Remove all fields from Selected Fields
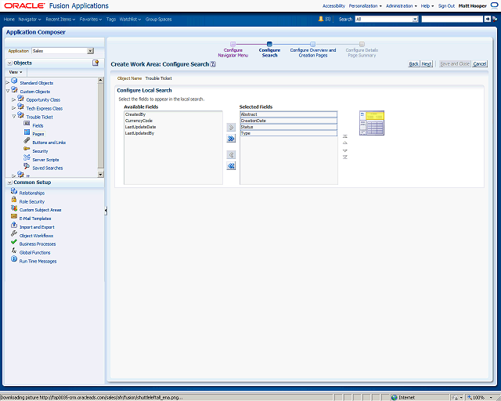Viewport: 501px width, 401px height. [x=231, y=165]
